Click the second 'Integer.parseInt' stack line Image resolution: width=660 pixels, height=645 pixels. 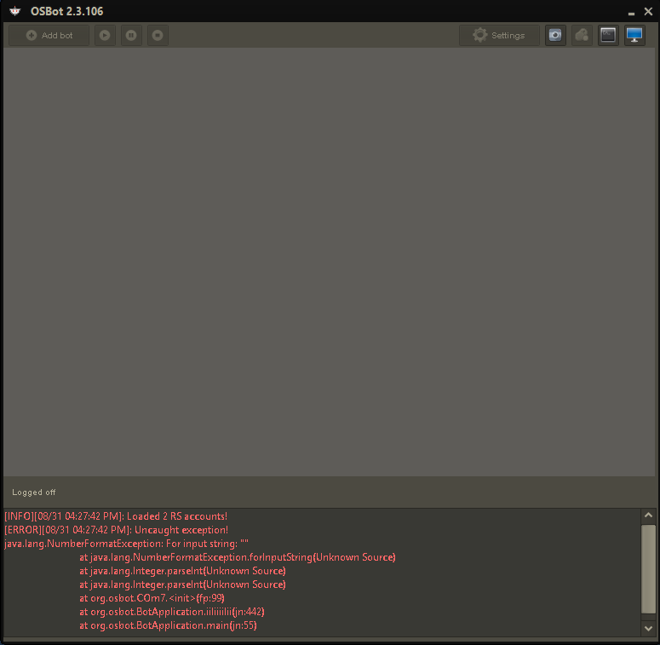[182, 585]
